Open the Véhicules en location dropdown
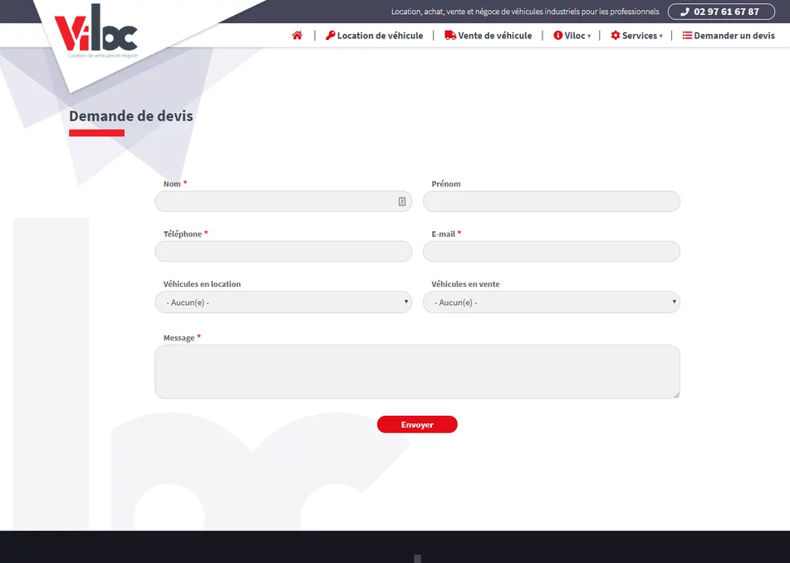This screenshot has width=790, height=563. [283, 303]
